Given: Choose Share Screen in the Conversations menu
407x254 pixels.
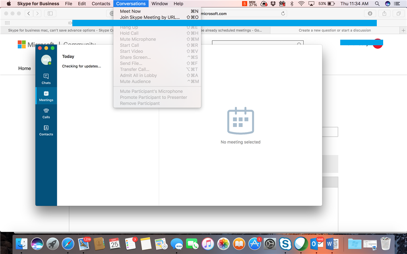Looking at the screenshot, I should (x=157, y=57).
